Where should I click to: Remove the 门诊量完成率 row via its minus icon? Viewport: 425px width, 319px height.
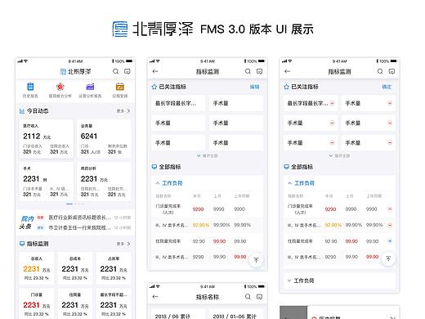pos(390,209)
